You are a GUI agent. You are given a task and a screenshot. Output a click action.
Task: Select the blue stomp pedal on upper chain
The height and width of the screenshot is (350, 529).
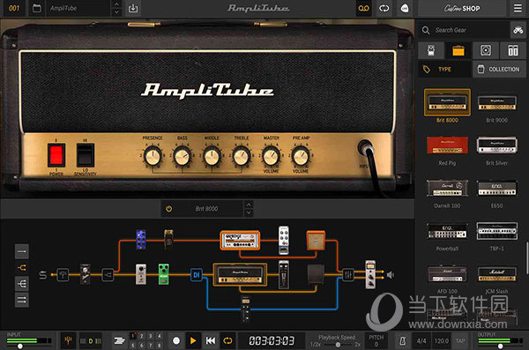pos(141,239)
